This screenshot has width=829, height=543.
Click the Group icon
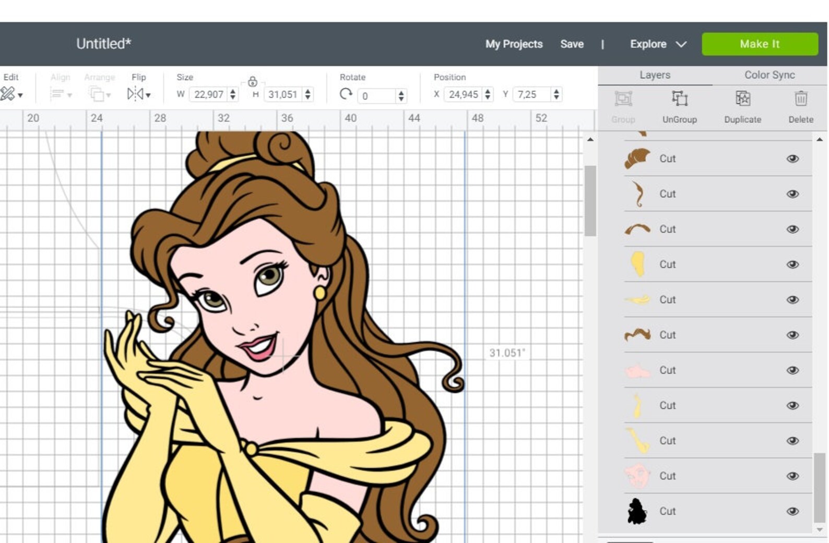pos(623,99)
